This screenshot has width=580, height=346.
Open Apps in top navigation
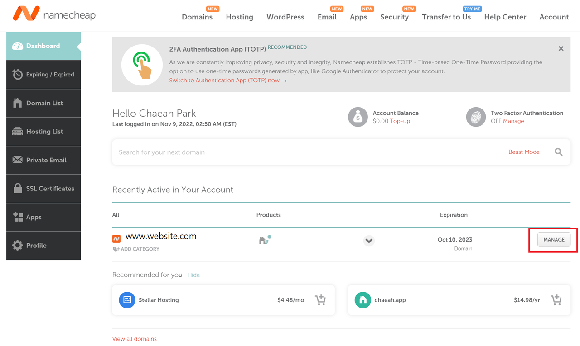point(358,17)
